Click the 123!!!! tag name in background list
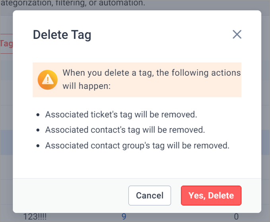This screenshot has width=270, height=222. point(35,217)
